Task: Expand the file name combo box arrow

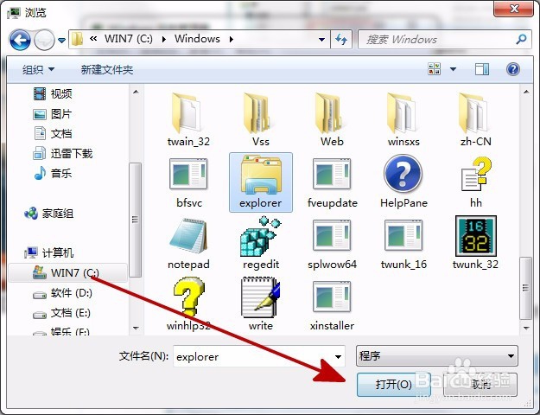Action: 338,356
